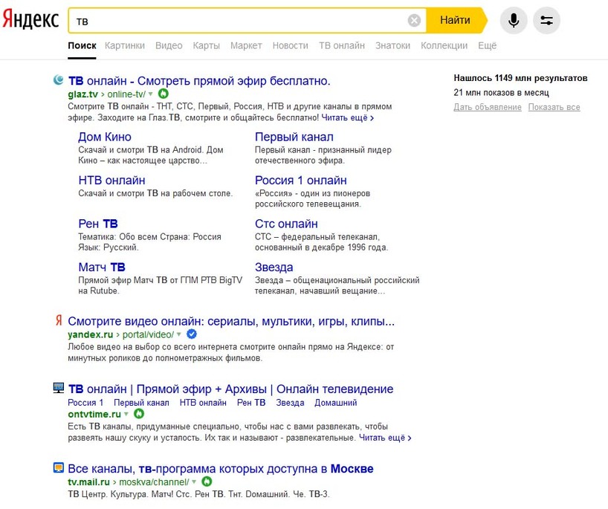The image size is (608, 509).
Task: Click the tv.mail.ru green domain link
Action: (88, 482)
